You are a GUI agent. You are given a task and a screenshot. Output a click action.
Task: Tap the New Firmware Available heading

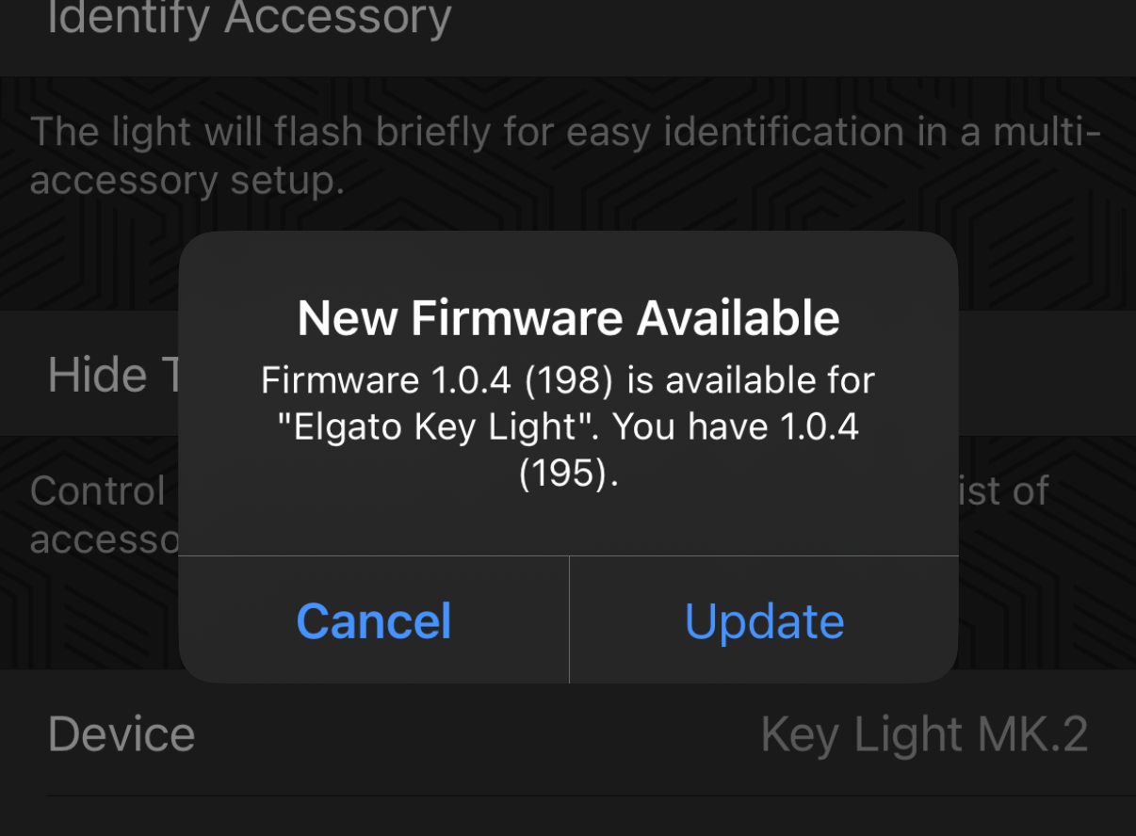[568, 318]
